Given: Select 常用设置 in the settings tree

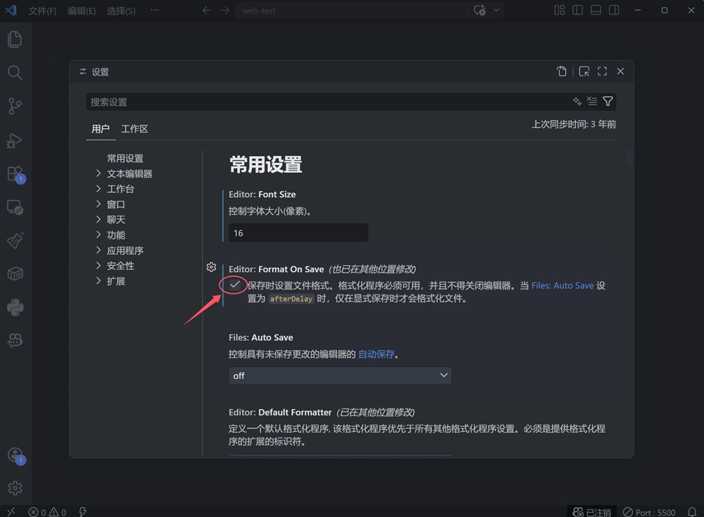Looking at the screenshot, I should click(x=126, y=158).
